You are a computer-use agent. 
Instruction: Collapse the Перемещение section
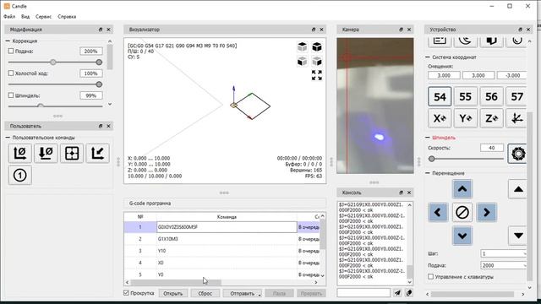pyautogui.click(x=428, y=173)
